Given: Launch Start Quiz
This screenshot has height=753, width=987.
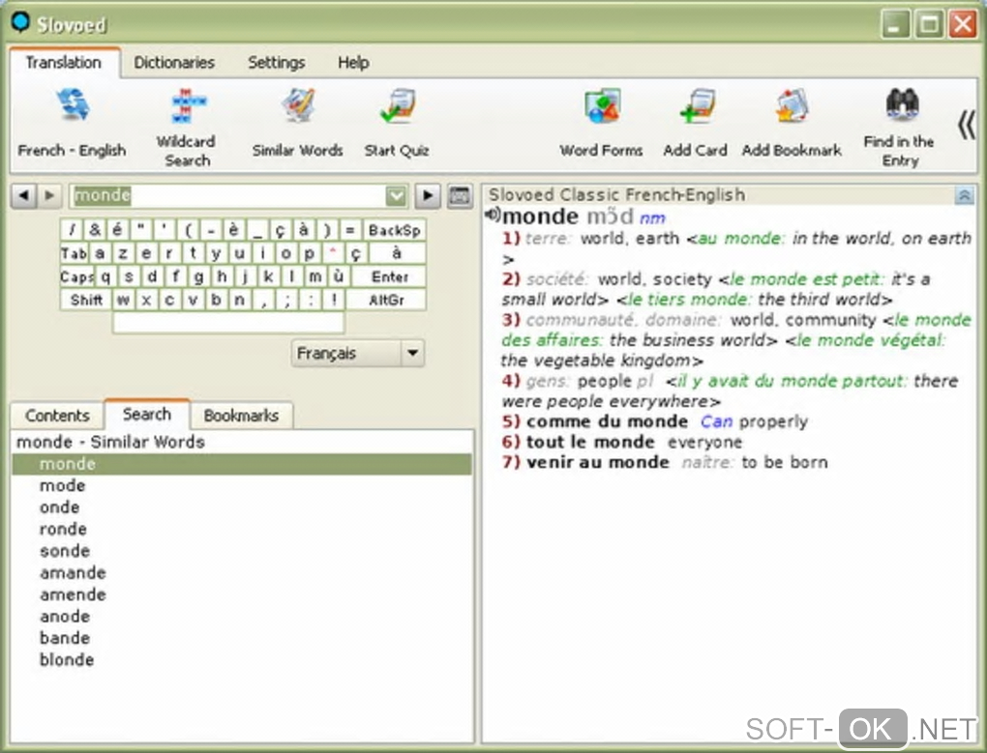Looking at the screenshot, I should coord(397,105).
